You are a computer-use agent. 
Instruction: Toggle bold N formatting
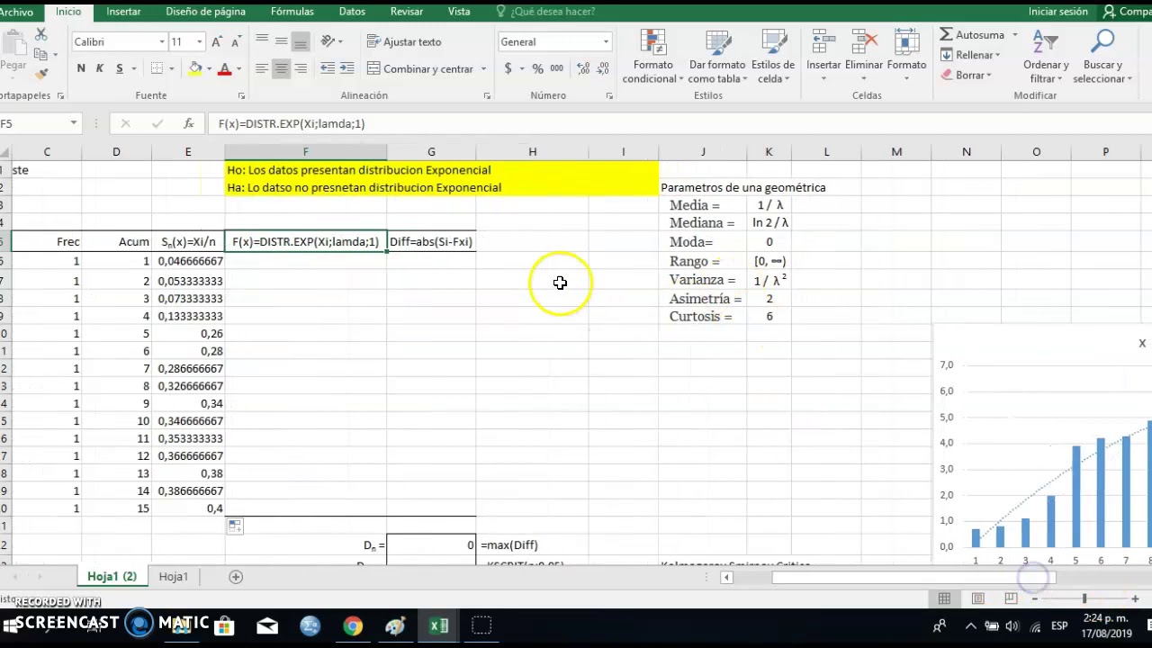pos(81,68)
